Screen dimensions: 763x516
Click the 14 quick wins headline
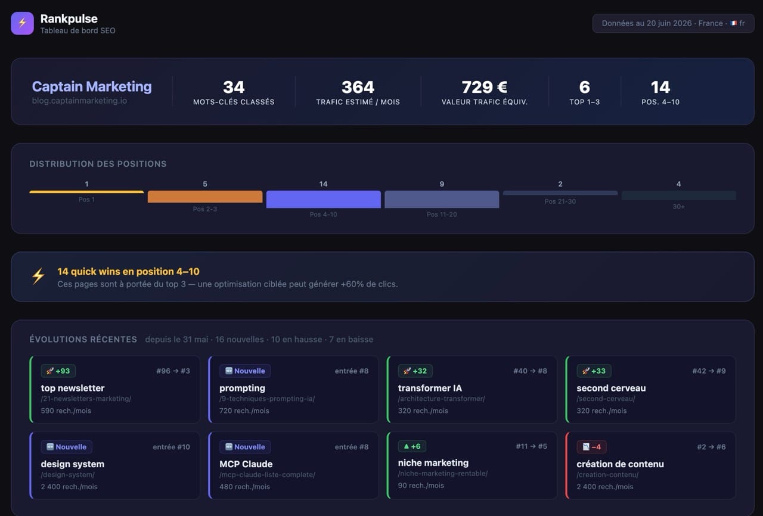(x=128, y=271)
